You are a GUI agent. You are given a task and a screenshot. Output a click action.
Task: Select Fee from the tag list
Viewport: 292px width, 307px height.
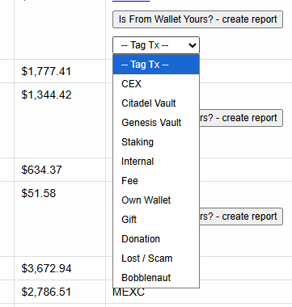156,181
